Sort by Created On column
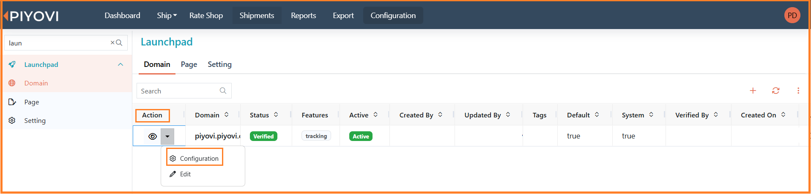This screenshot has height=194, width=811. (783, 114)
